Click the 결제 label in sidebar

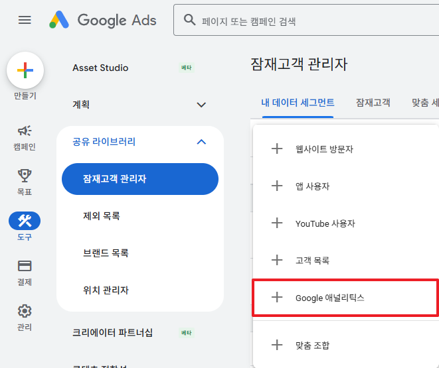pos(25,282)
